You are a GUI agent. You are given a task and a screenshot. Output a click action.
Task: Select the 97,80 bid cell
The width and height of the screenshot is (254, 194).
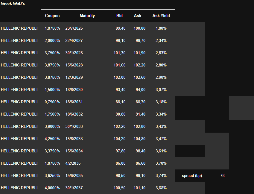point(121,151)
